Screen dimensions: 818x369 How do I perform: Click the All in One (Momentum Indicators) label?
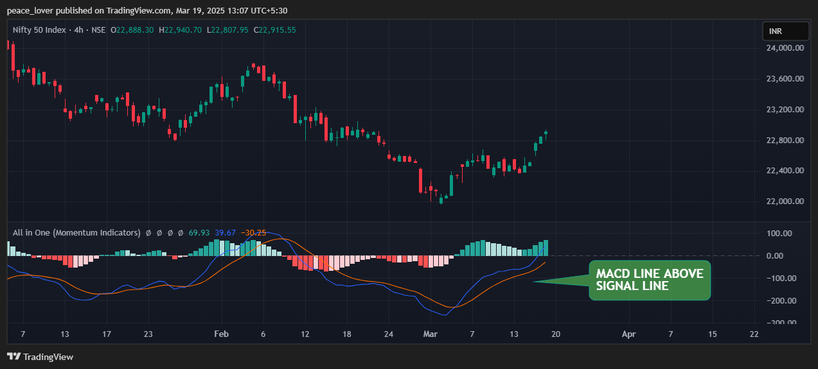(x=76, y=233)
